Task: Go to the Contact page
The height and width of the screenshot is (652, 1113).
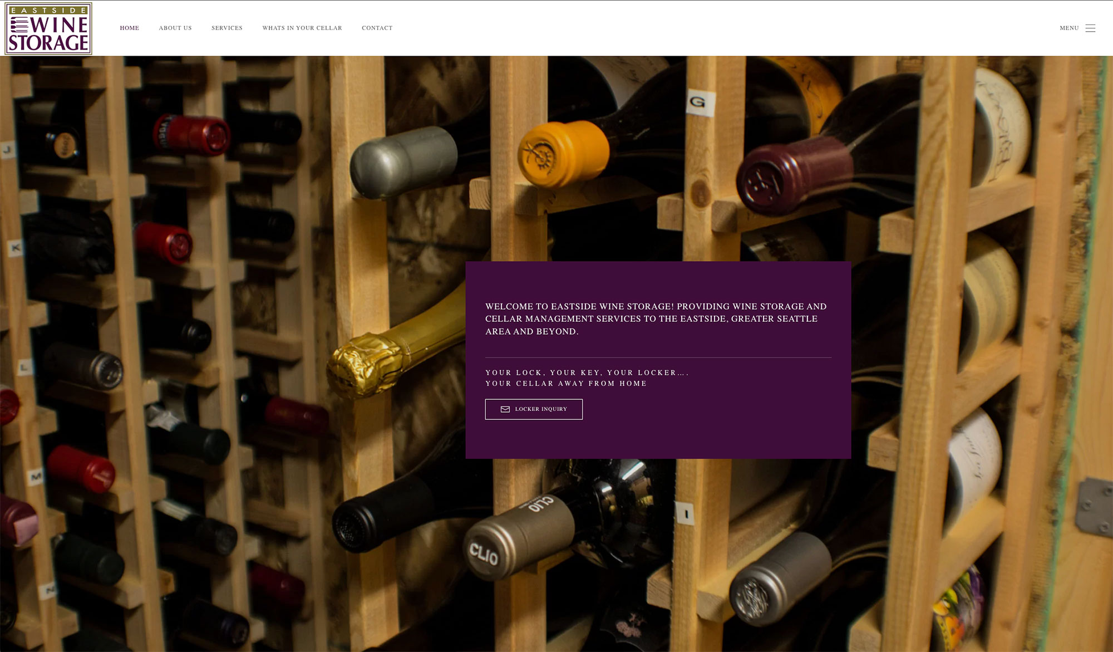Action: (377, 28)
